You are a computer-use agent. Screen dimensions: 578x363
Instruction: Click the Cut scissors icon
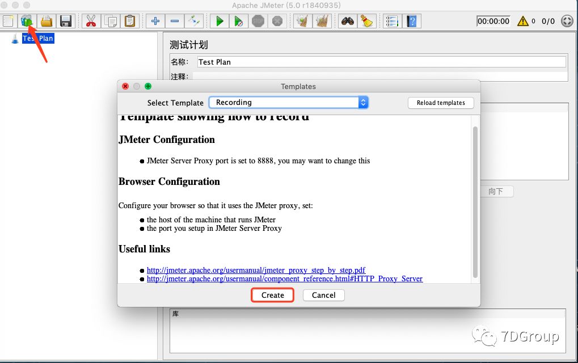click(91, 21)
